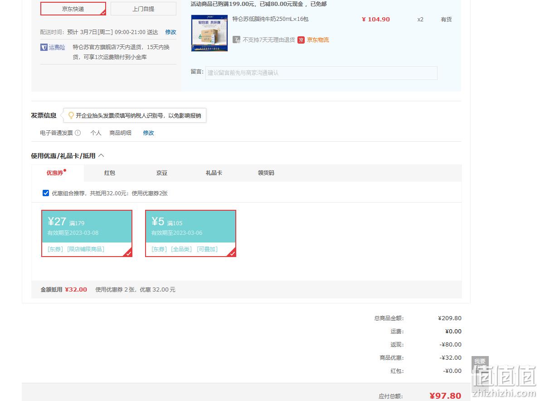This screenshot has height=401, width=540.
Task: Open the 京东物流 link
Action: [x=318, y=40]
